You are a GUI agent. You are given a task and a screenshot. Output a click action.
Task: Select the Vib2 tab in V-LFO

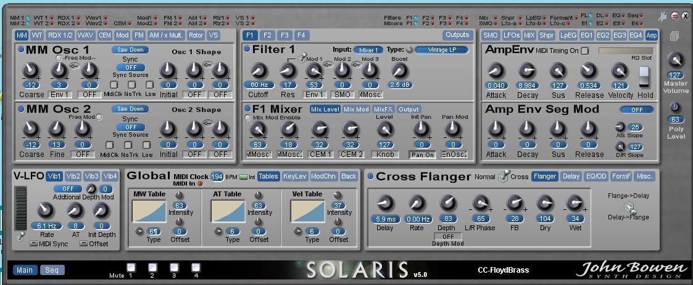pyautogui.click(x=73, y=177)
